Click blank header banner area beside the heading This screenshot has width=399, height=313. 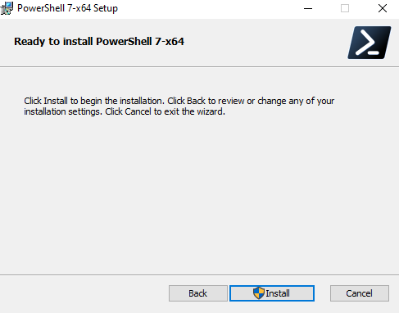(262, 43)
